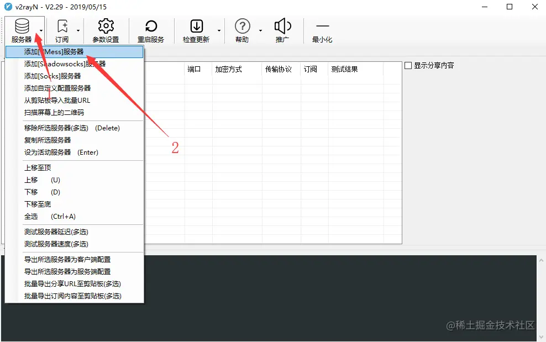Choose 添加[Socks]服务器 from the menu
546x342 pixels.
(x=74, y=76)
